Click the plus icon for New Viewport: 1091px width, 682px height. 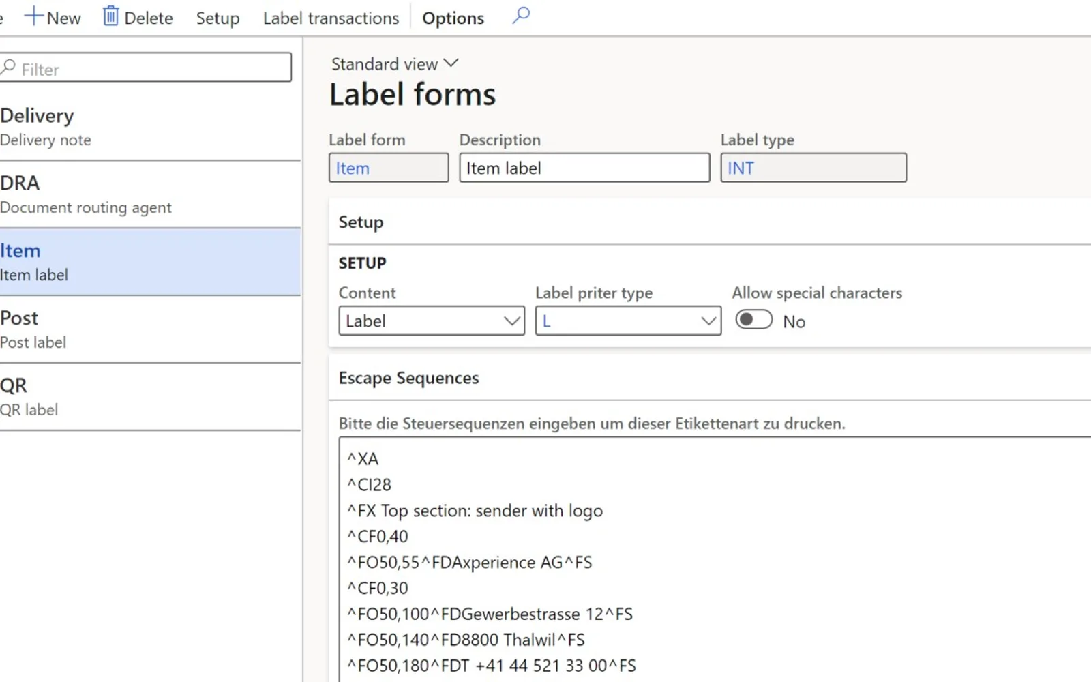[x=33, y=16]
